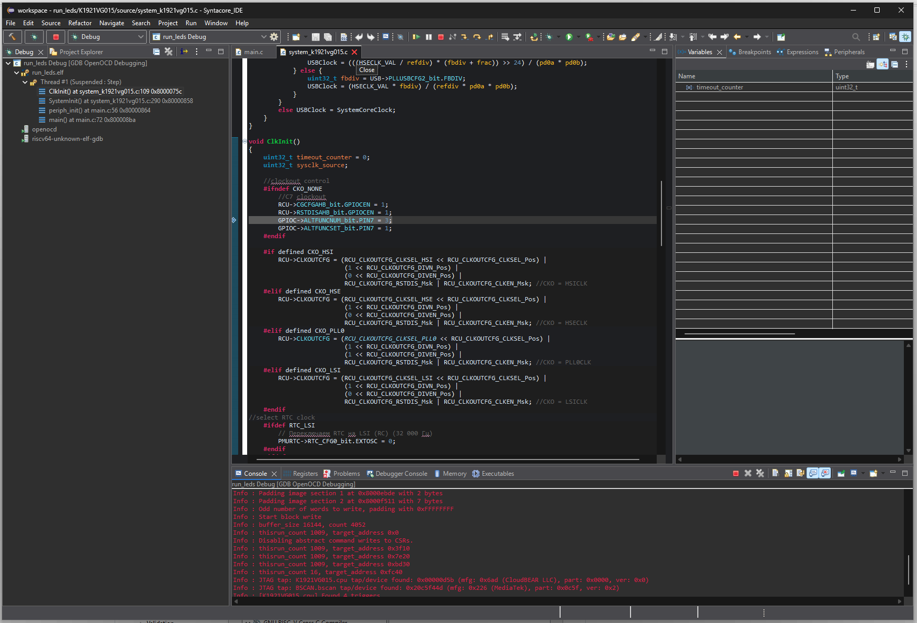Click the editor vertical scrollbar thumb

[661, 213]
